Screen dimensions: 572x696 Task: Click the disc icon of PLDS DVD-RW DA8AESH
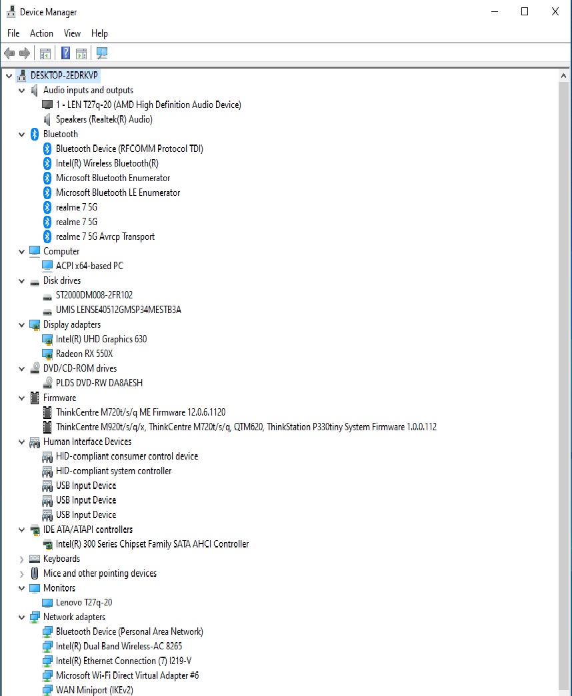(47, 382)
